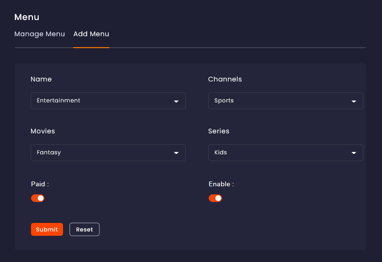Image resolution: width=382 pixels, height=262 pixels.
Task: Click the Series dropdown caret arrow
Action: (354, 153)
